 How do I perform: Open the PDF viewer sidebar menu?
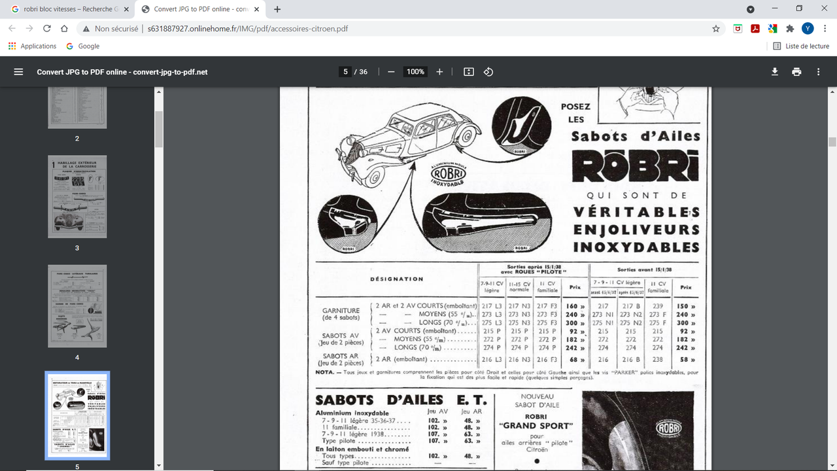(x=18, y=72)
